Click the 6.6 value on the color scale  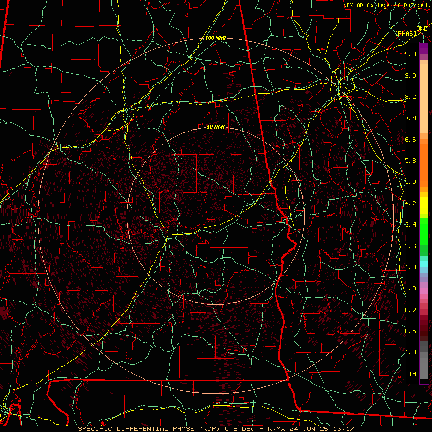[410, 139]
